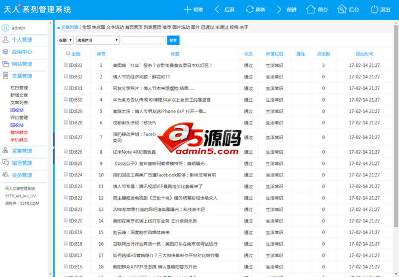Sort by 点击数 column header
This screenshot has width=399, height=277.
click(323, 54)
